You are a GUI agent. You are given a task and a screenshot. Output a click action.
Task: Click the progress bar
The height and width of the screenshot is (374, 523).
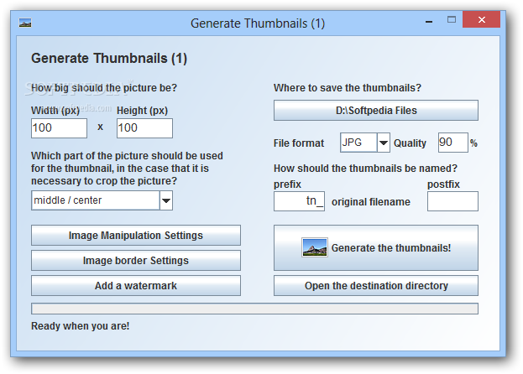254,309
